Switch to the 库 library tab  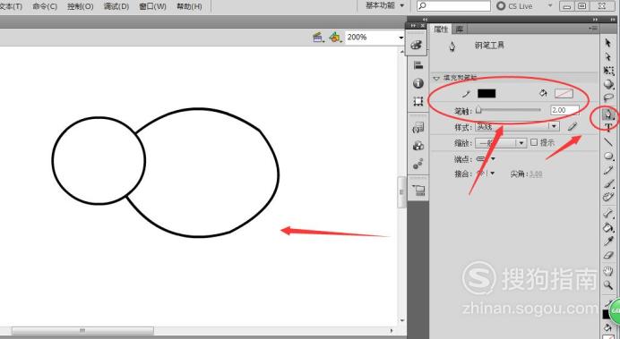click(459, 30)
